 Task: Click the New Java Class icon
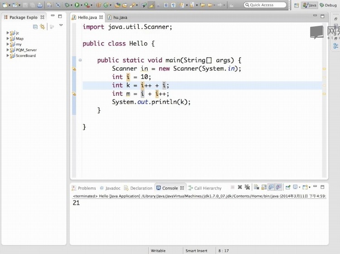[x=106, y=5]
